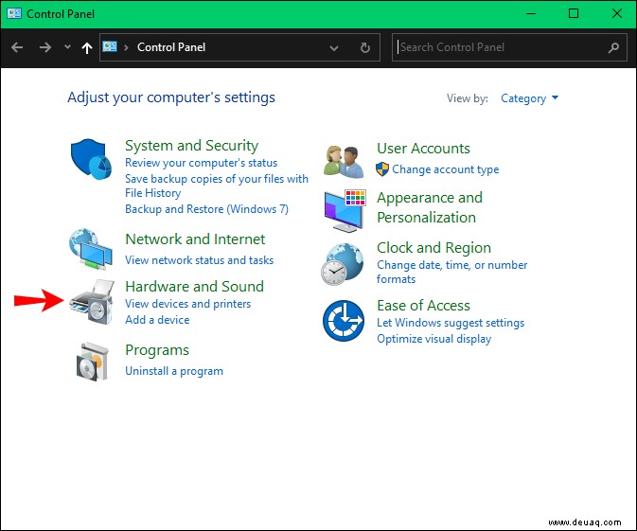Click the Programs disc box icon
Image resolution: width=637 pixels, height=531 pixels.
[x=93, y=362]
